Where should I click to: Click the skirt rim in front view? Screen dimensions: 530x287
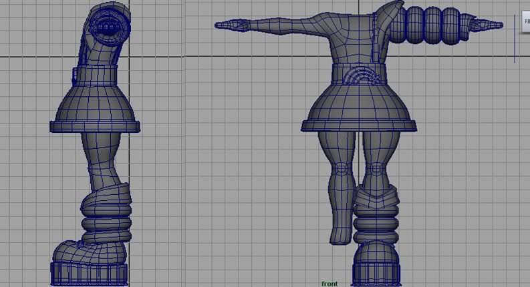358,125
